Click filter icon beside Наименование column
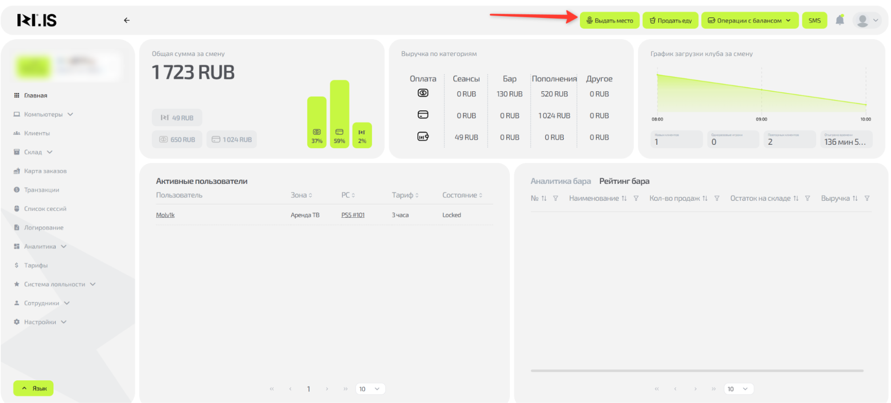This screenshot has height=403, width=891. [636, 199]
